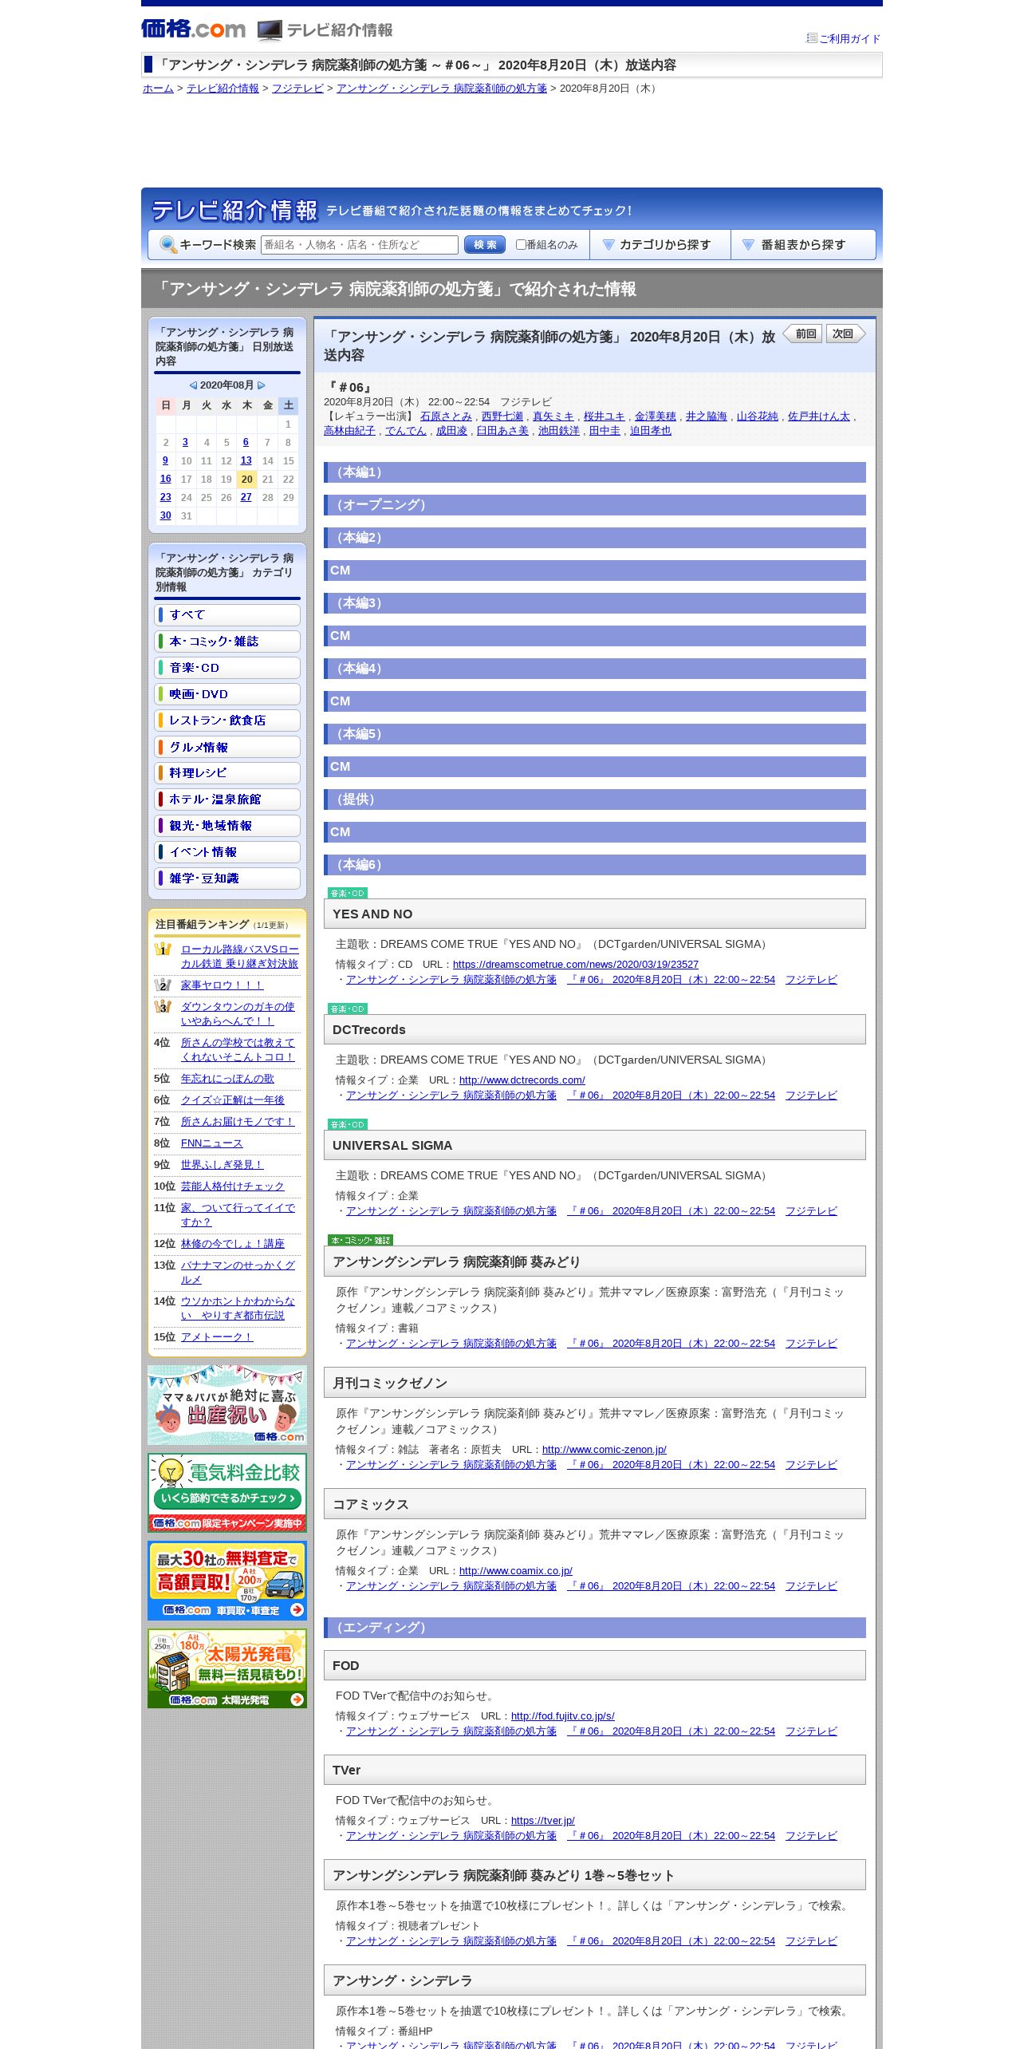Screen dimensions: 1024x2049
Task: Open テレビ紹介情報 breadcrumb link
Action: (x=223, y=89)
